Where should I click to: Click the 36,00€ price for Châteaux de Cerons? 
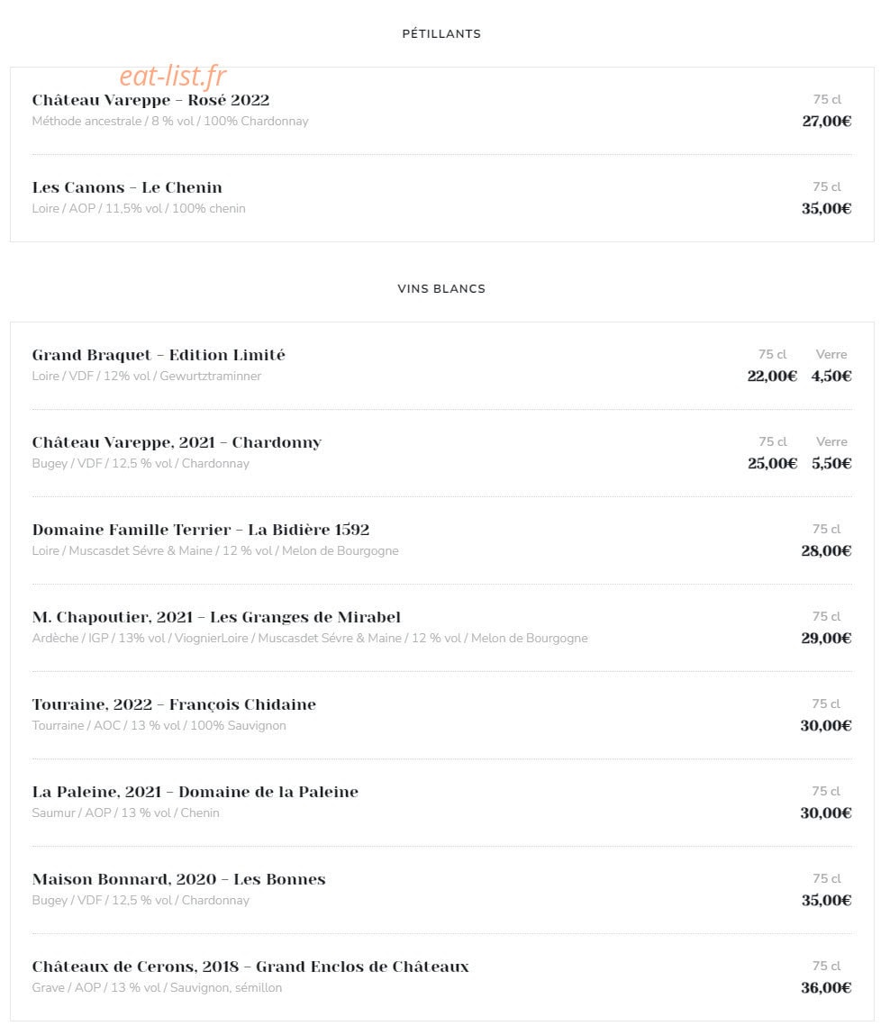[826, 987]
